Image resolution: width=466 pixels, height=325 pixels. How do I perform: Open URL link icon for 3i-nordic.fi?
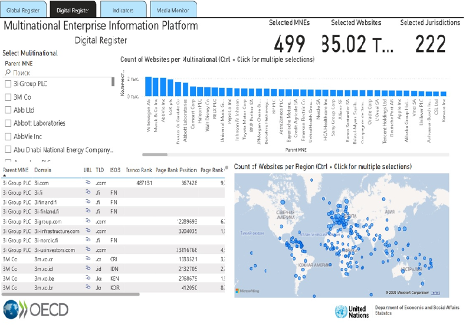click(88, 239)
